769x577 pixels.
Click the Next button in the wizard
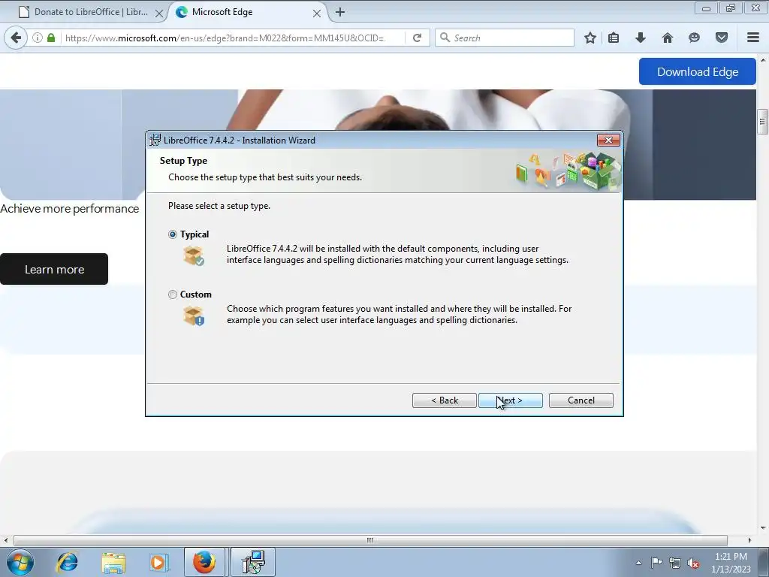(x=511, y=400)
